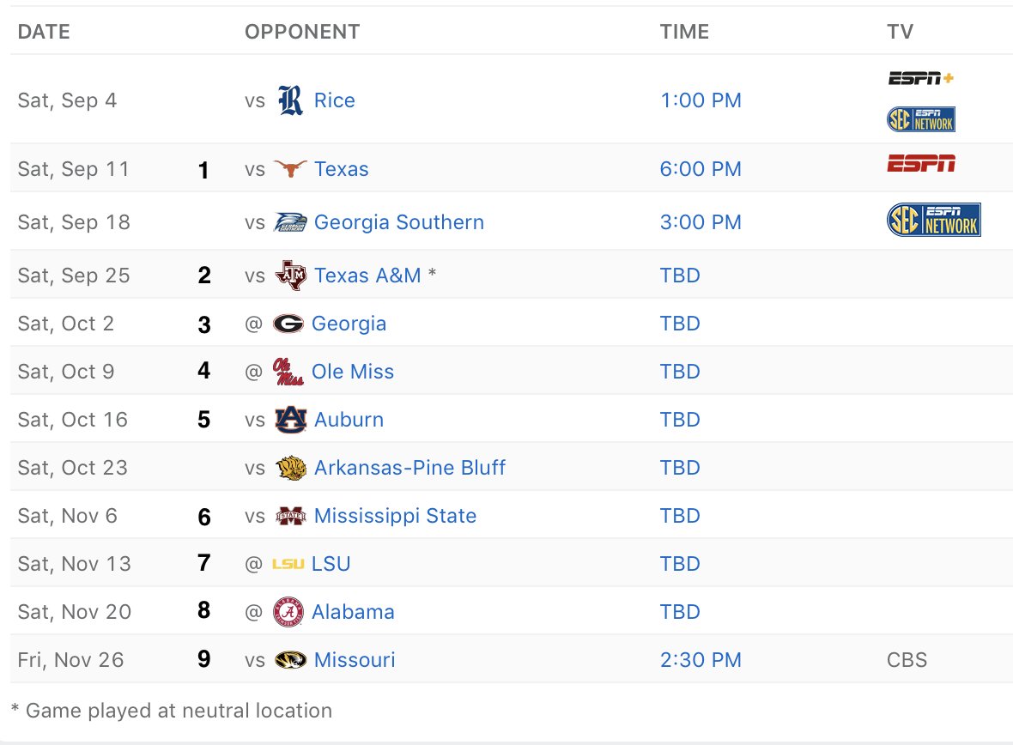Click the Texas A&M logo
The image size is (1013, 745).
click(x=290, y=276)
